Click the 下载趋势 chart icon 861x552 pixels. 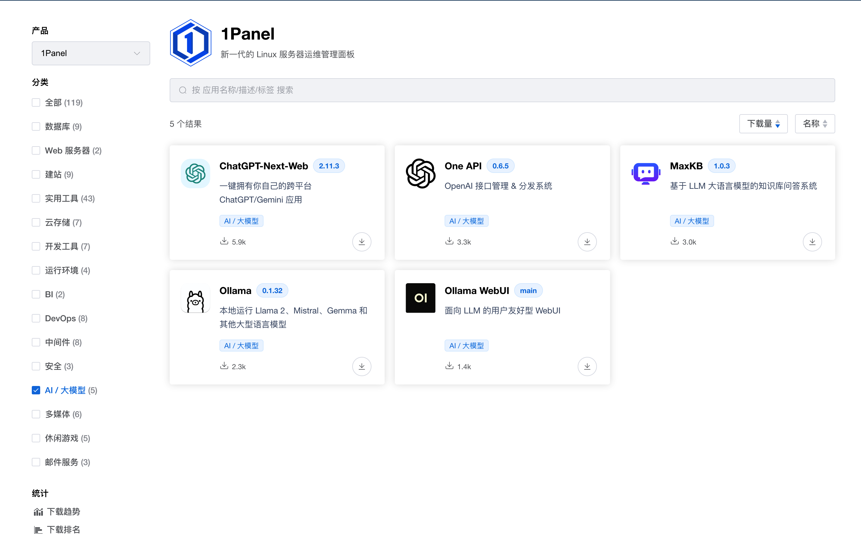click(x=38, y=512)
